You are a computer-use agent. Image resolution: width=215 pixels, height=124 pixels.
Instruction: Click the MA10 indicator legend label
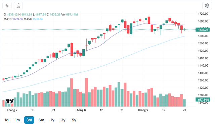pos(8,19)
